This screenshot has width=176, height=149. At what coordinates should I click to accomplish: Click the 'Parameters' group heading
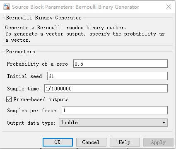[x=21, y=52]
